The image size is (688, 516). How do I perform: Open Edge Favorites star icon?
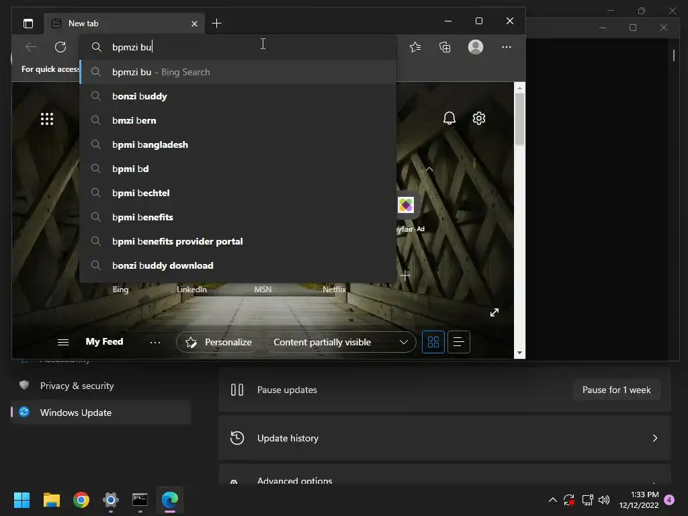click(x=415, y=47)
